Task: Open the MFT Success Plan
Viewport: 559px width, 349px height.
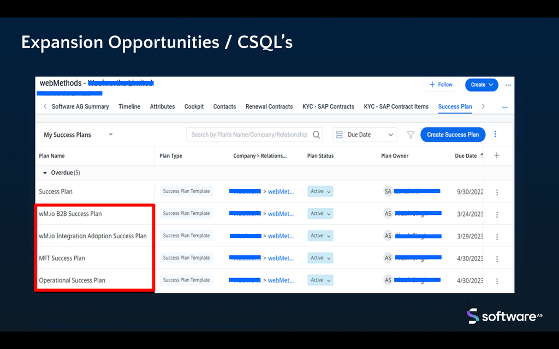Action: tap(62, 258)
